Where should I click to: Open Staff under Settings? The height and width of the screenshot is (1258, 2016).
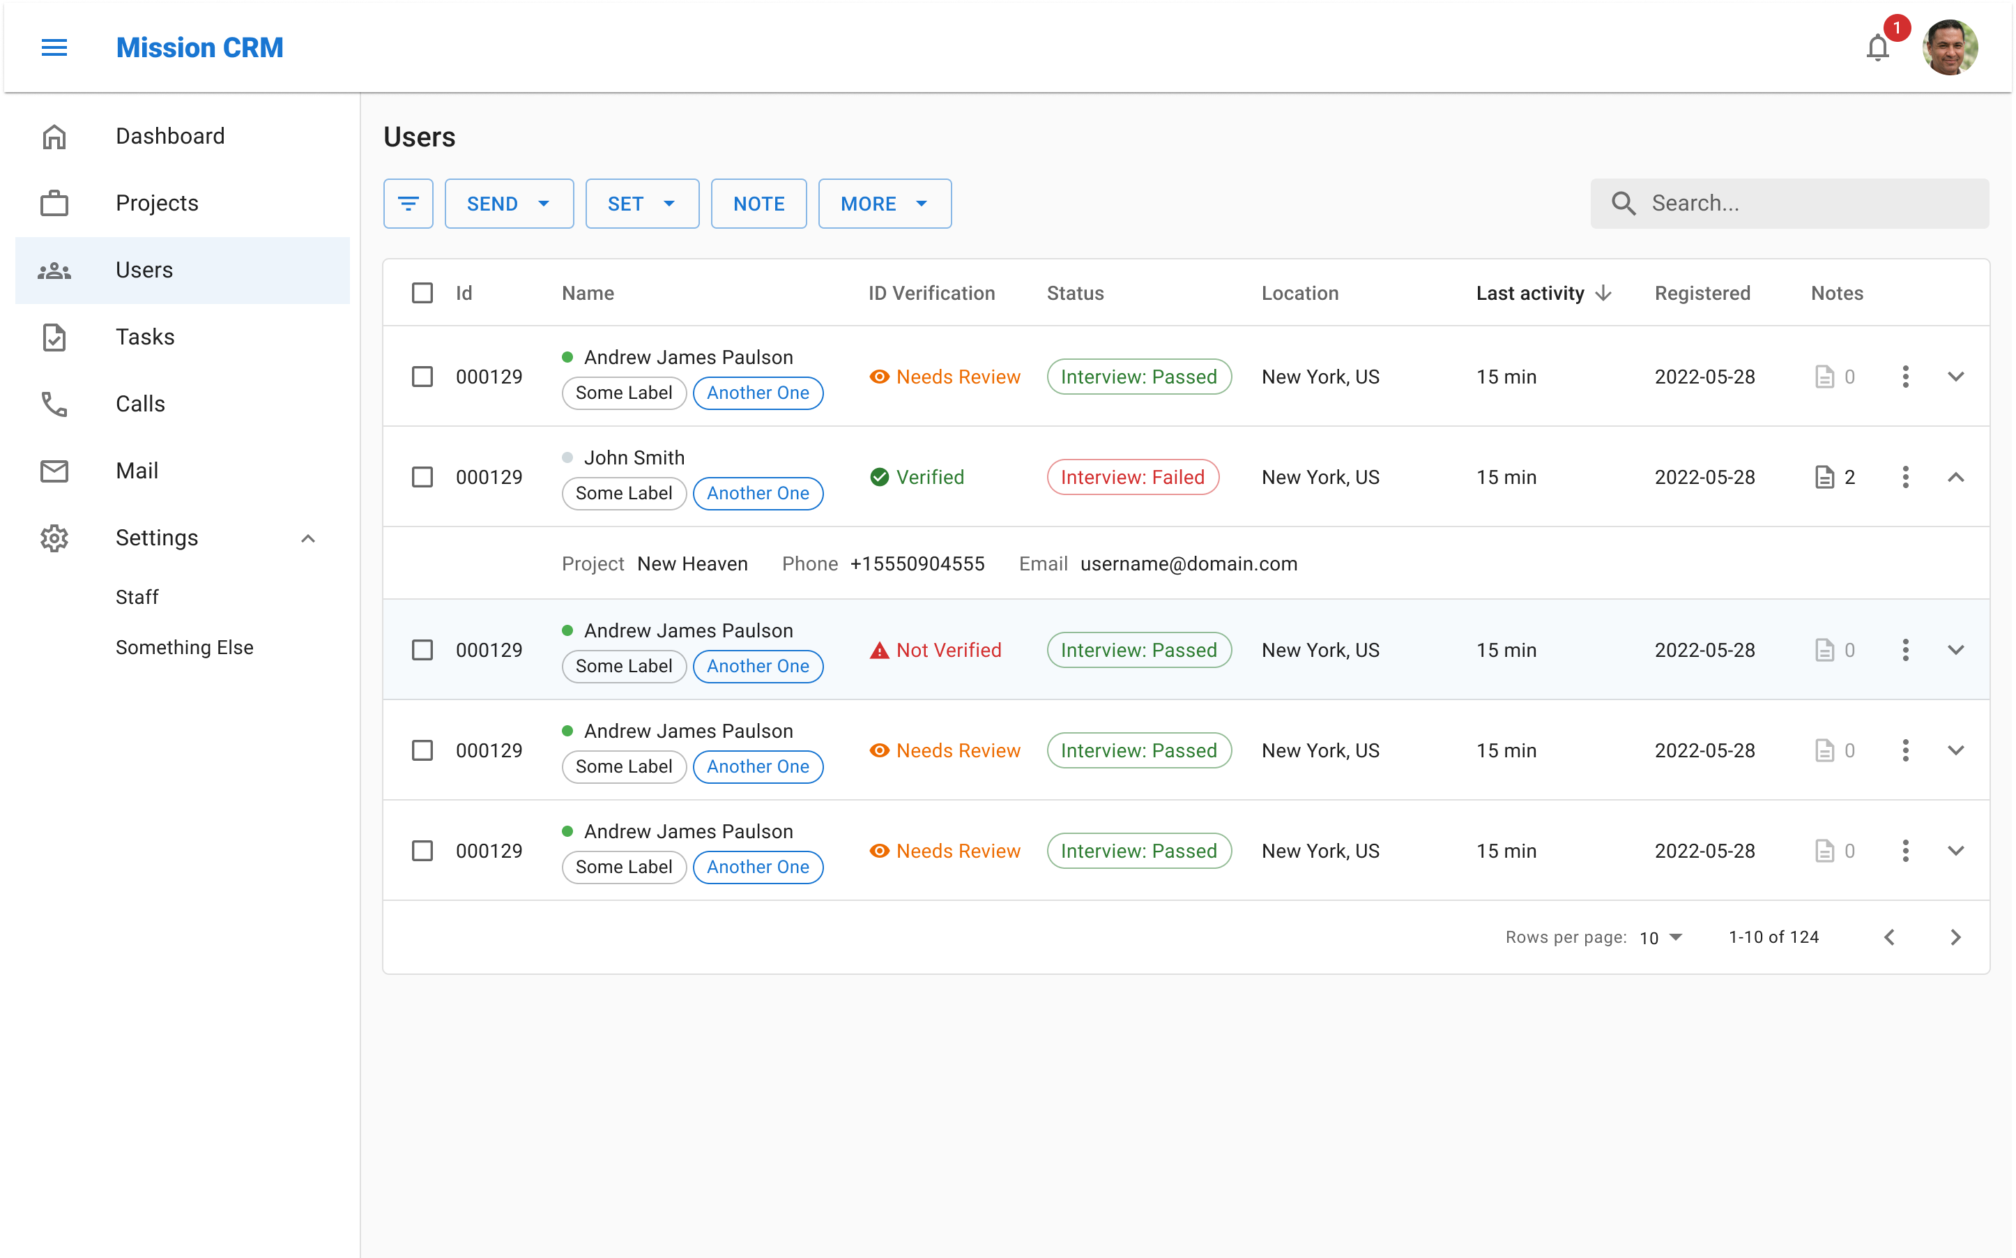[x=137, y=596]
